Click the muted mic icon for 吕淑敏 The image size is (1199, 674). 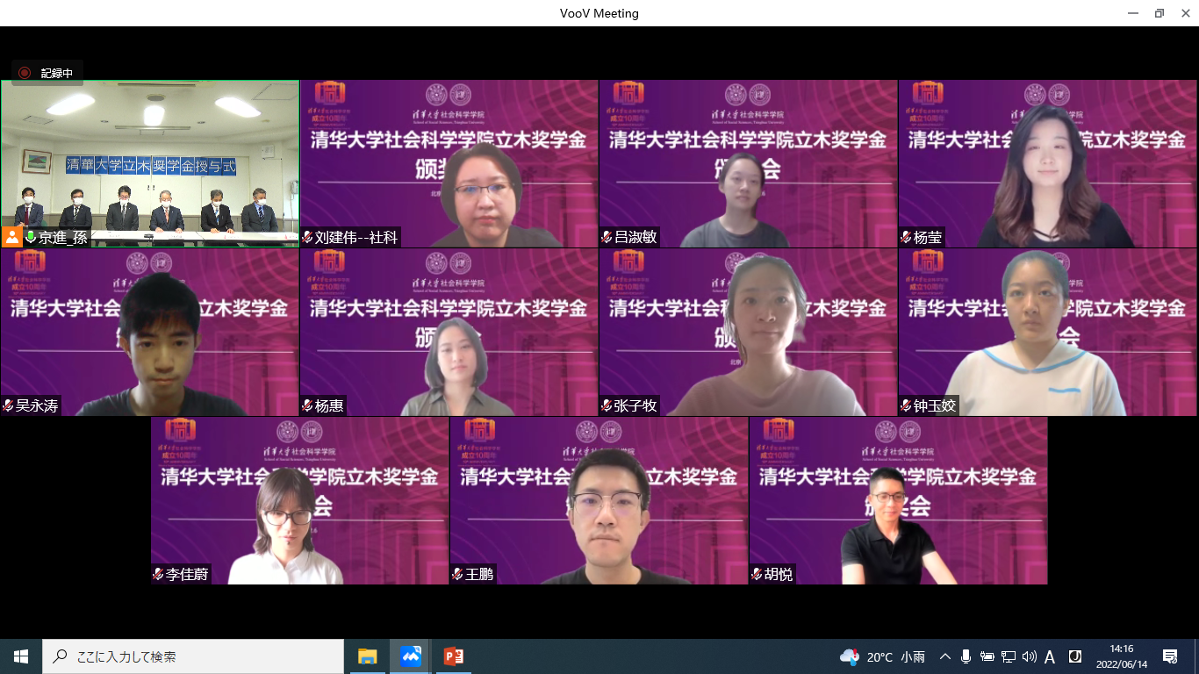point(607,237)
